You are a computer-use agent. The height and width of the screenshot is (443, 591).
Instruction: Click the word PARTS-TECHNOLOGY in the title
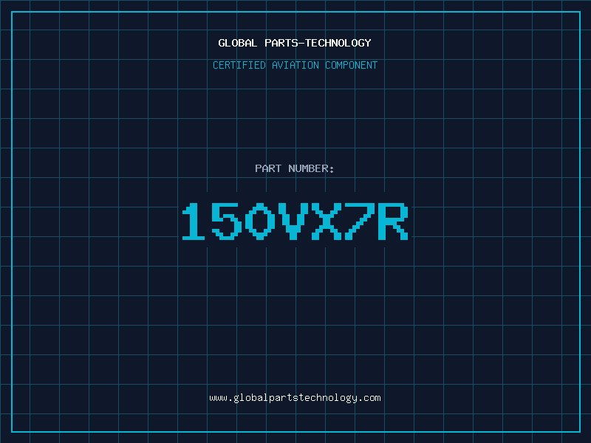coord(318,43)
